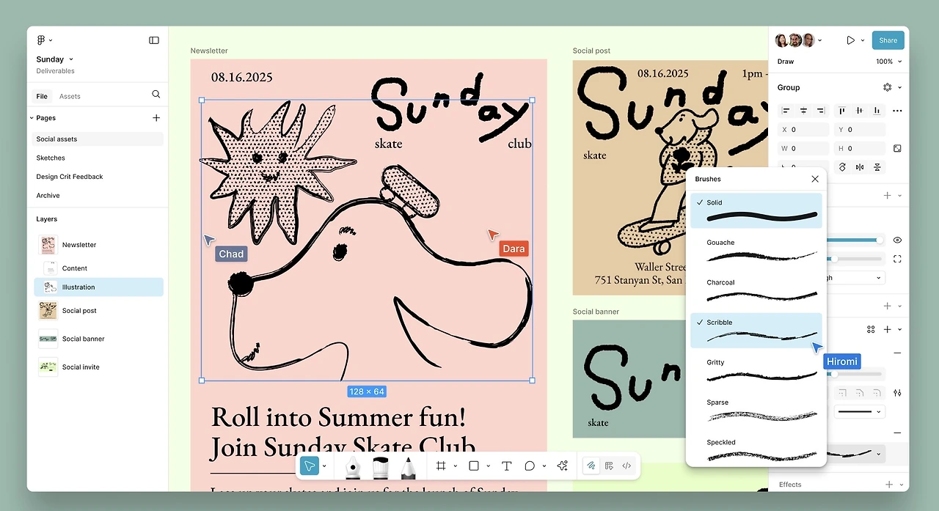Add an effect with Effects plus
This screenshot has height=511, width=939.
pos(888,485)
